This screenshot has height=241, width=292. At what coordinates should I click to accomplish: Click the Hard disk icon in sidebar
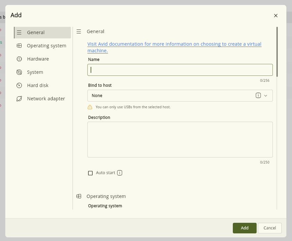pos(19,85)
